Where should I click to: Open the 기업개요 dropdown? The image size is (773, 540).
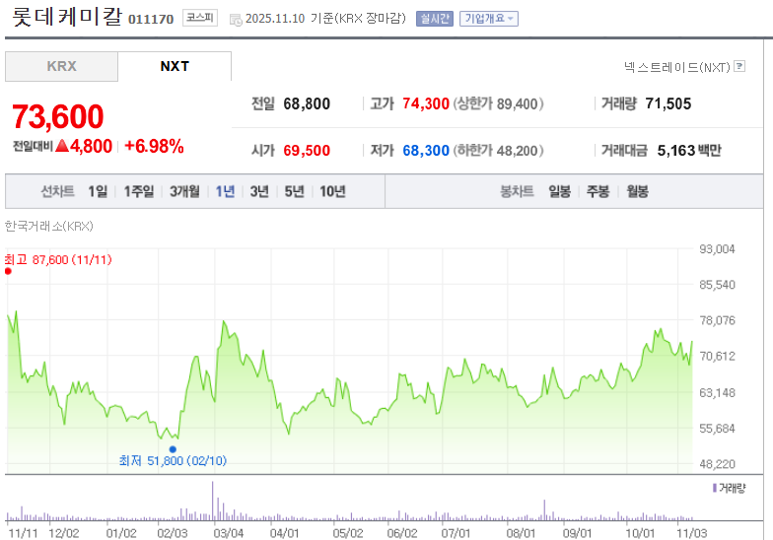(489, 19)
